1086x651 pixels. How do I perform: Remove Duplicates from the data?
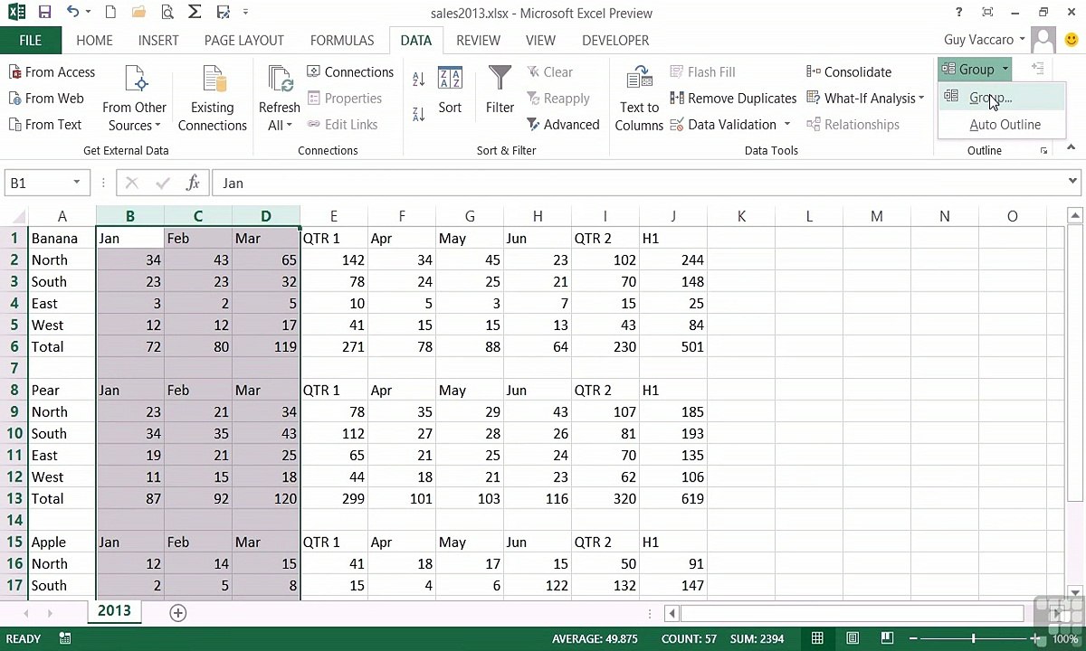[733, 99]
